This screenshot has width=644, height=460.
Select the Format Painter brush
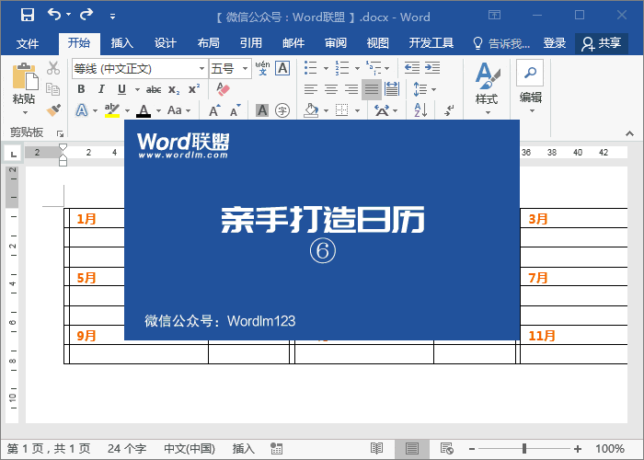click(53, 110)
